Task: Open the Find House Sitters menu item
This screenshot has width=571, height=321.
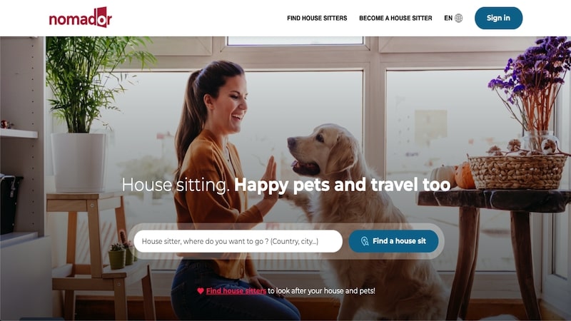Action: point(317,19)
